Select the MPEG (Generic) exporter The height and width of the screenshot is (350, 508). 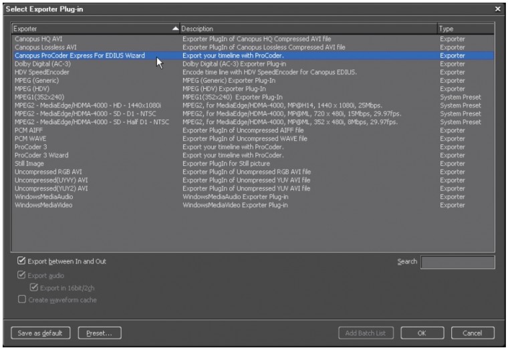tap(253, 81)
